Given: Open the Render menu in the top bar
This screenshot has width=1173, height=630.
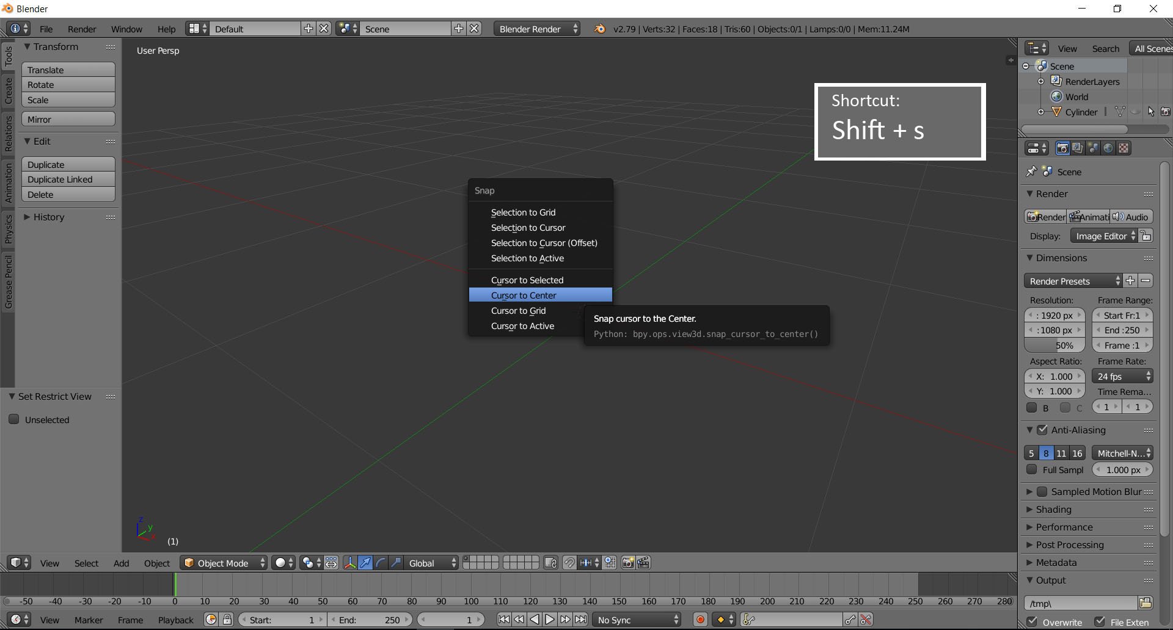Looking at the screenshot, I should pos(82,29).
